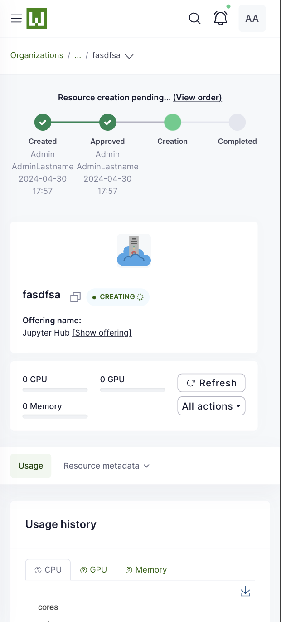This screenshot has height=622, width=281.
Task: Copy the fasdfsa resource name
Action: [x=75, y=297]
